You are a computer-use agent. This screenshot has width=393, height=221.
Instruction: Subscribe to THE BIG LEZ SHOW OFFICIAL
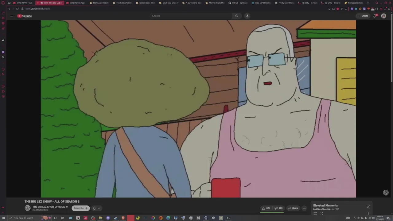[81, 208]
